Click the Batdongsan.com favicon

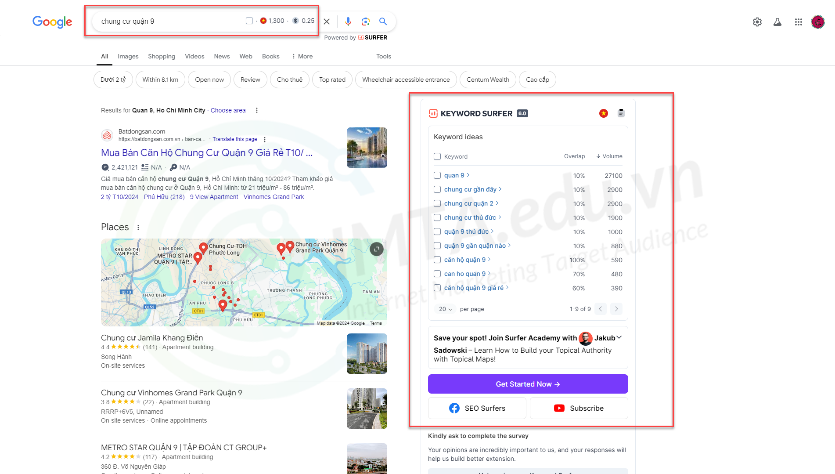(107, 135)
